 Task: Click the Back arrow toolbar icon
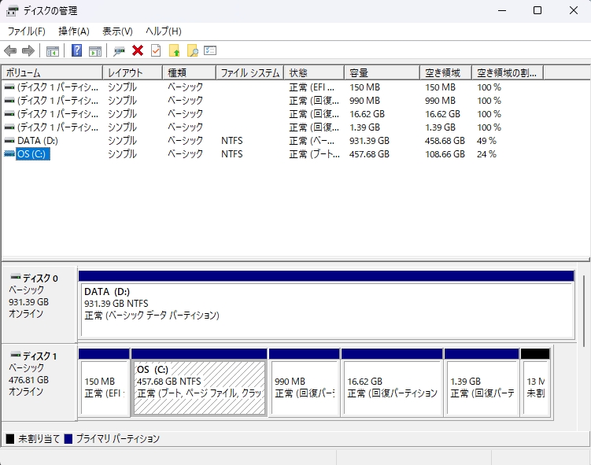coord(10,51)
